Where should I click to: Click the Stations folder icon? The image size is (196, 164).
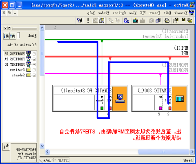pyautogui.click(x=29, y=70)
